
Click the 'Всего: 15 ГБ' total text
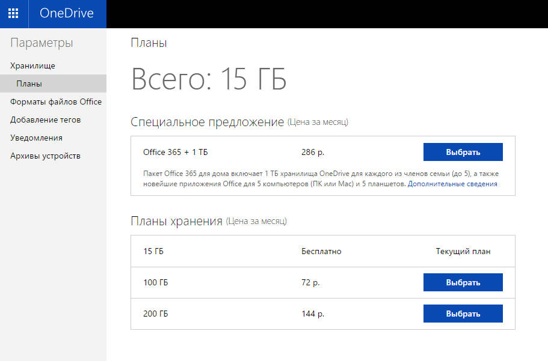209,79
